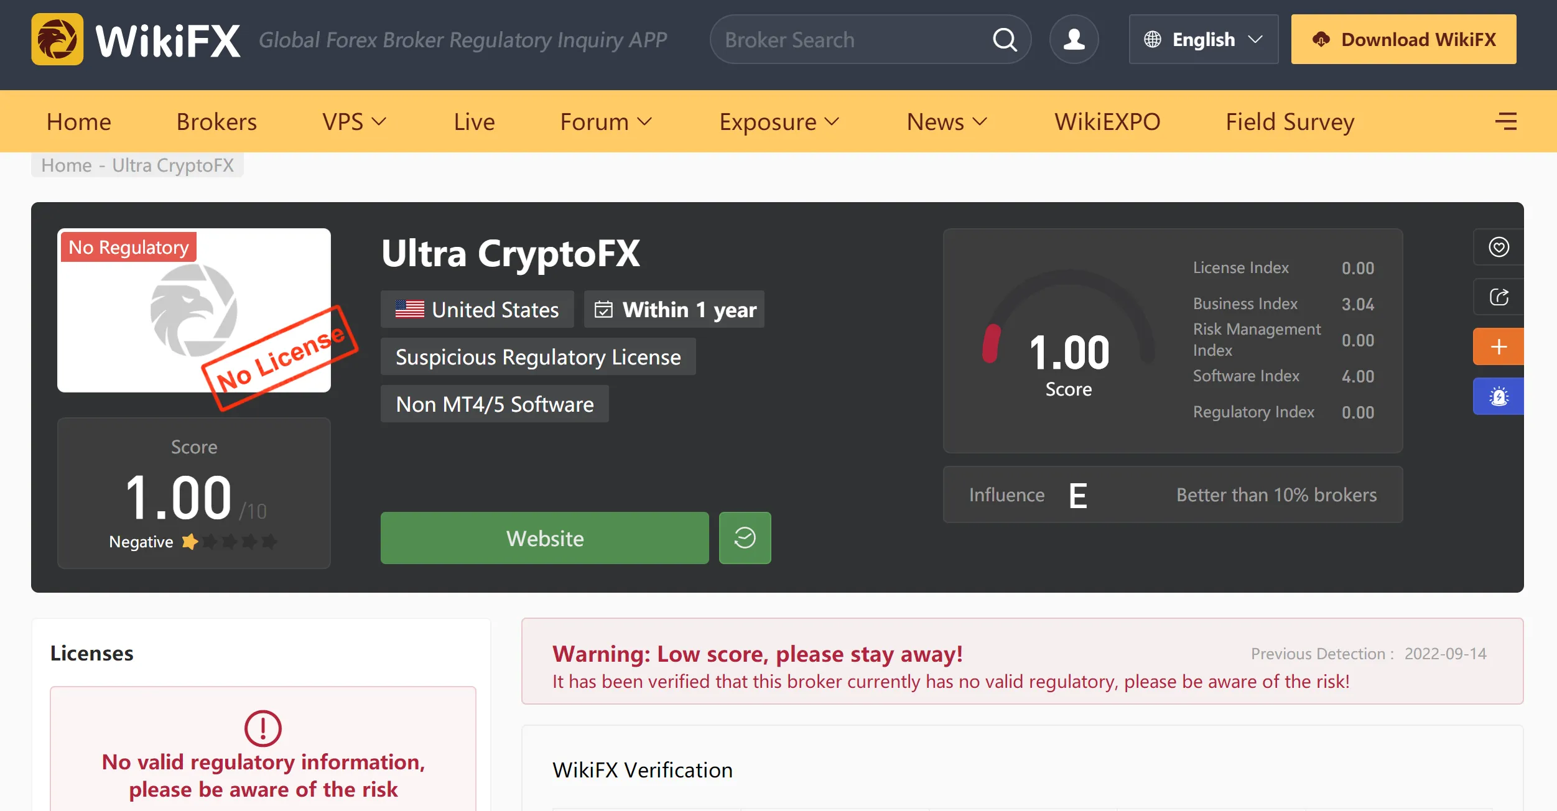1557x811 pixels.
Task: Open the Field Survey nav item
Action: [1290, 122]
